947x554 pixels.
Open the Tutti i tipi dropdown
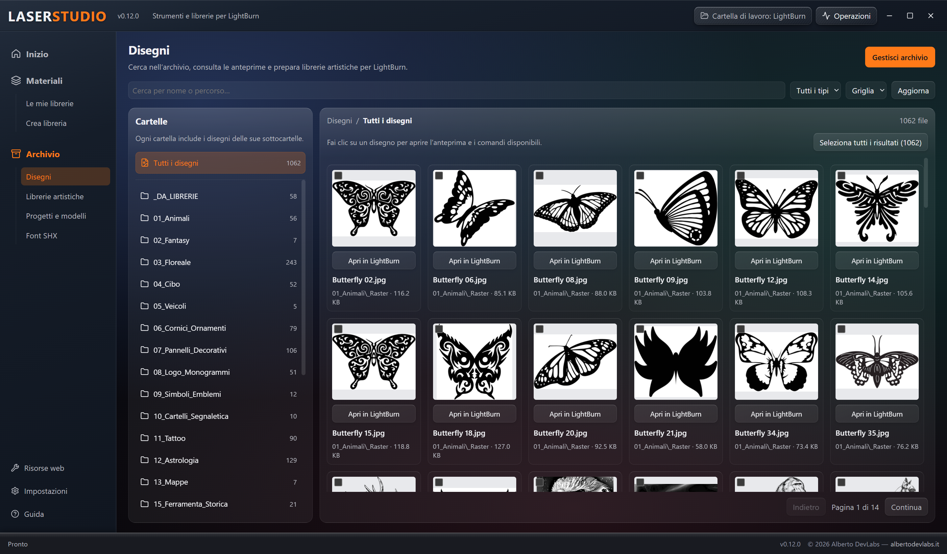point(815,90)
